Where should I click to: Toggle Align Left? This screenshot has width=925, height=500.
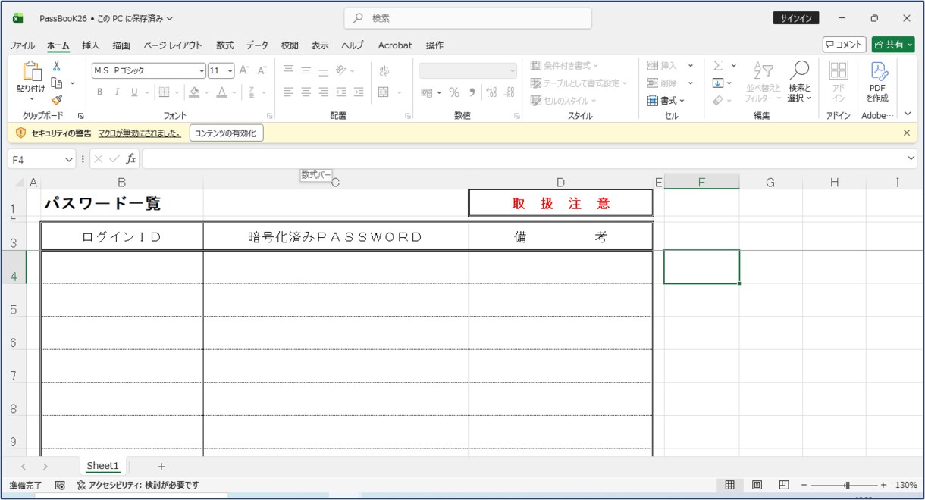click(288, 92)
